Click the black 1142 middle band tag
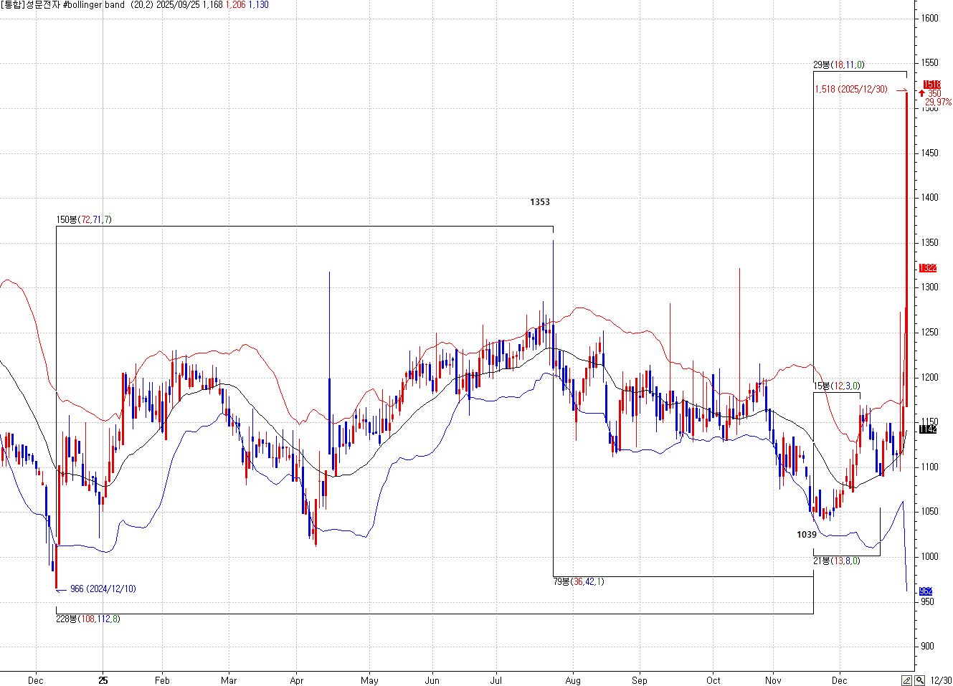Screen dimensions: 953x686 click(928, 429)
